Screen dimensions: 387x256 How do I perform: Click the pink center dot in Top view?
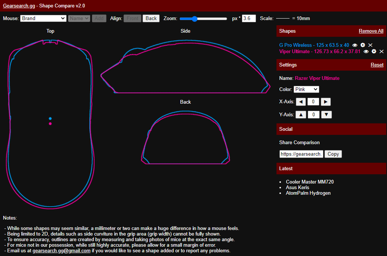pyautogui.click(x=50, y=124)
